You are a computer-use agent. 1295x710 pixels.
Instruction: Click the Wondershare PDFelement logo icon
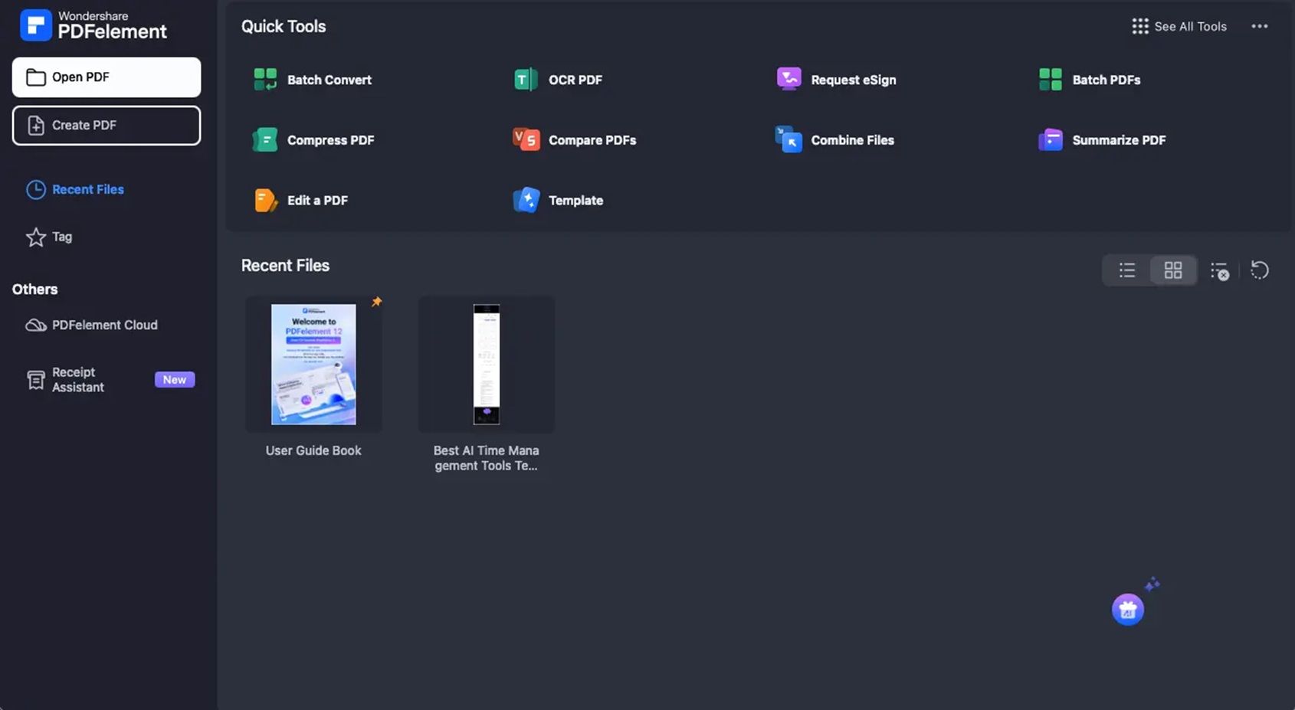[x=35, y=25]
